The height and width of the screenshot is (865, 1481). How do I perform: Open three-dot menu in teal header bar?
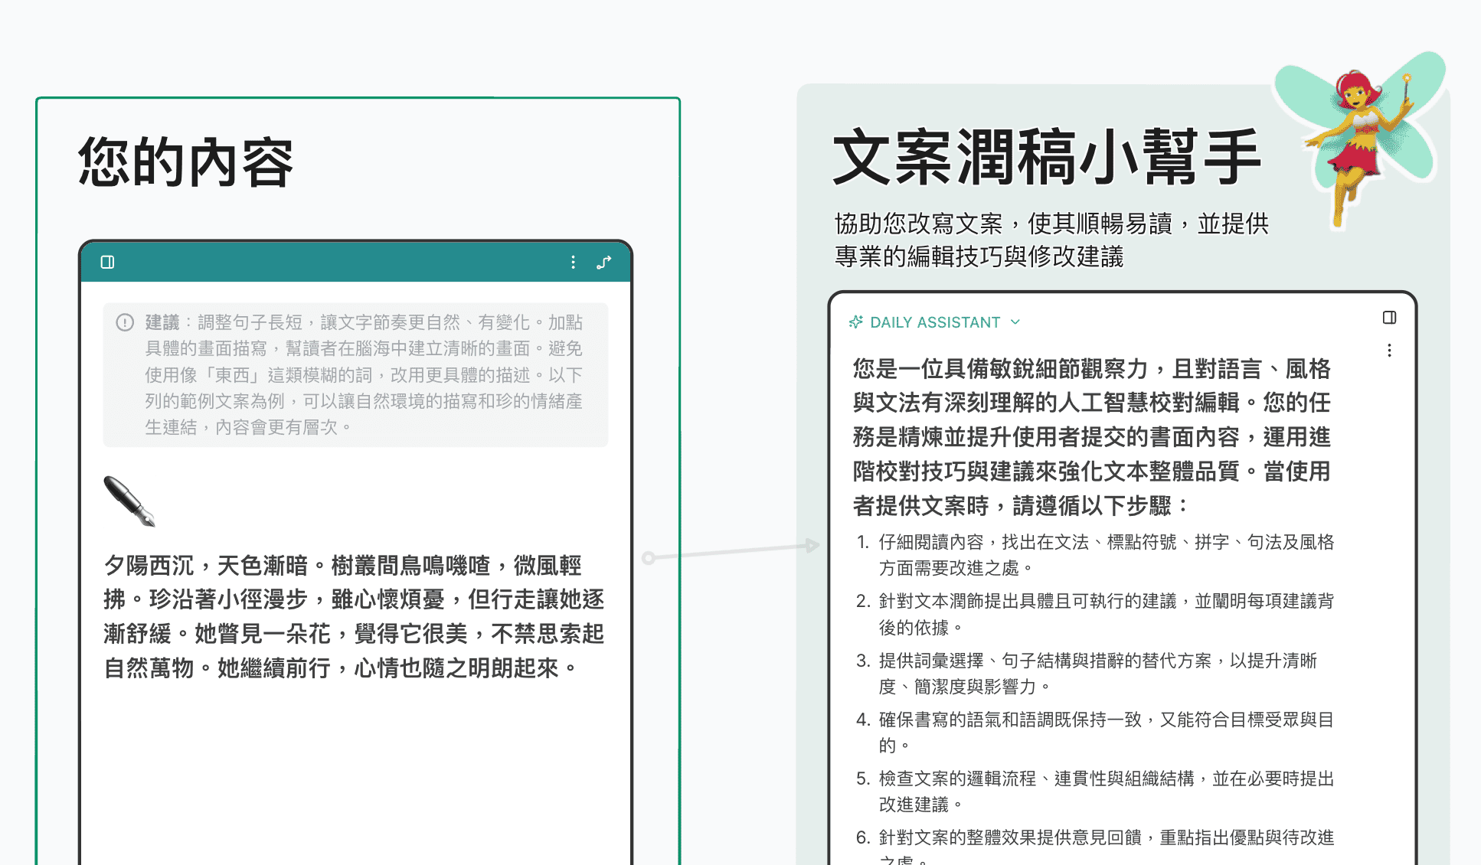[x=573, y=263]
